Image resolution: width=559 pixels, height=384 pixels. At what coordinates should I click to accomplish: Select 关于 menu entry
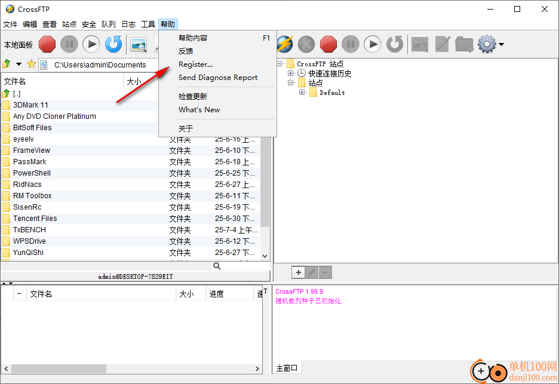coord(217,128)
